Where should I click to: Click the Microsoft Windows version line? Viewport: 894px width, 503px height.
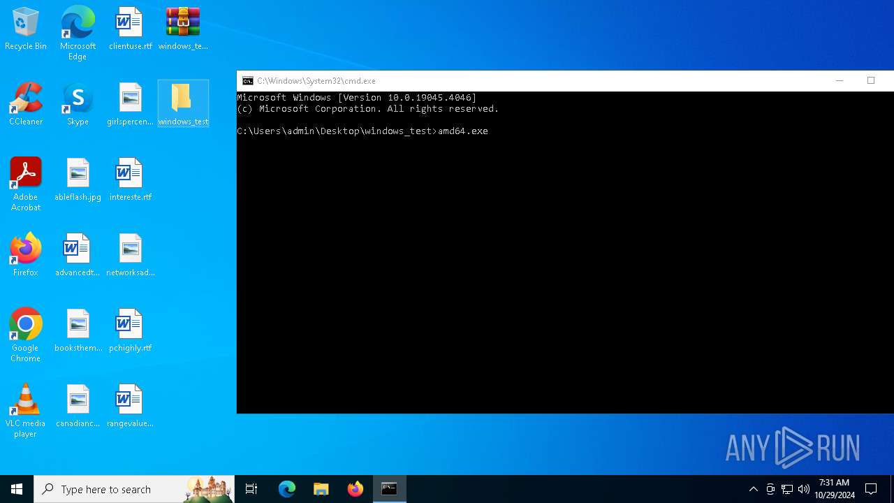357,98
